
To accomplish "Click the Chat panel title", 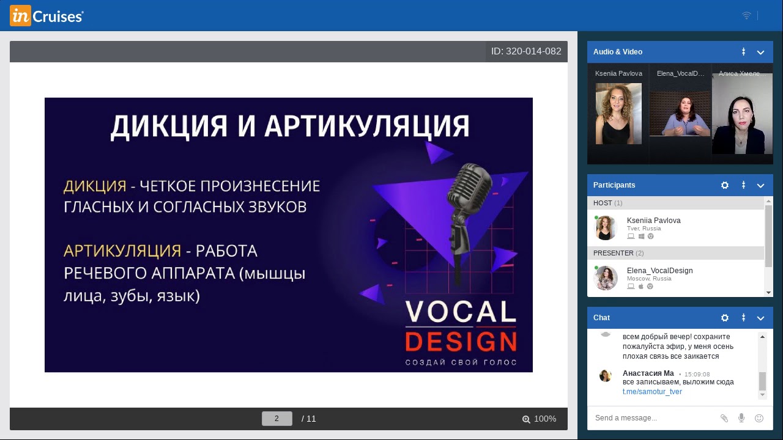I will pos(601,318).
